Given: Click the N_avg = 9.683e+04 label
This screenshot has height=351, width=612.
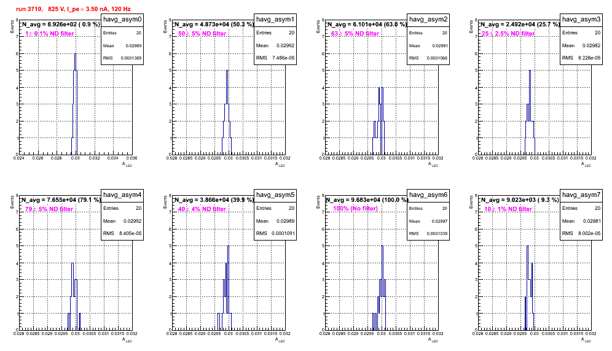Looking at the screenshot, I should [x=367, y=200].
